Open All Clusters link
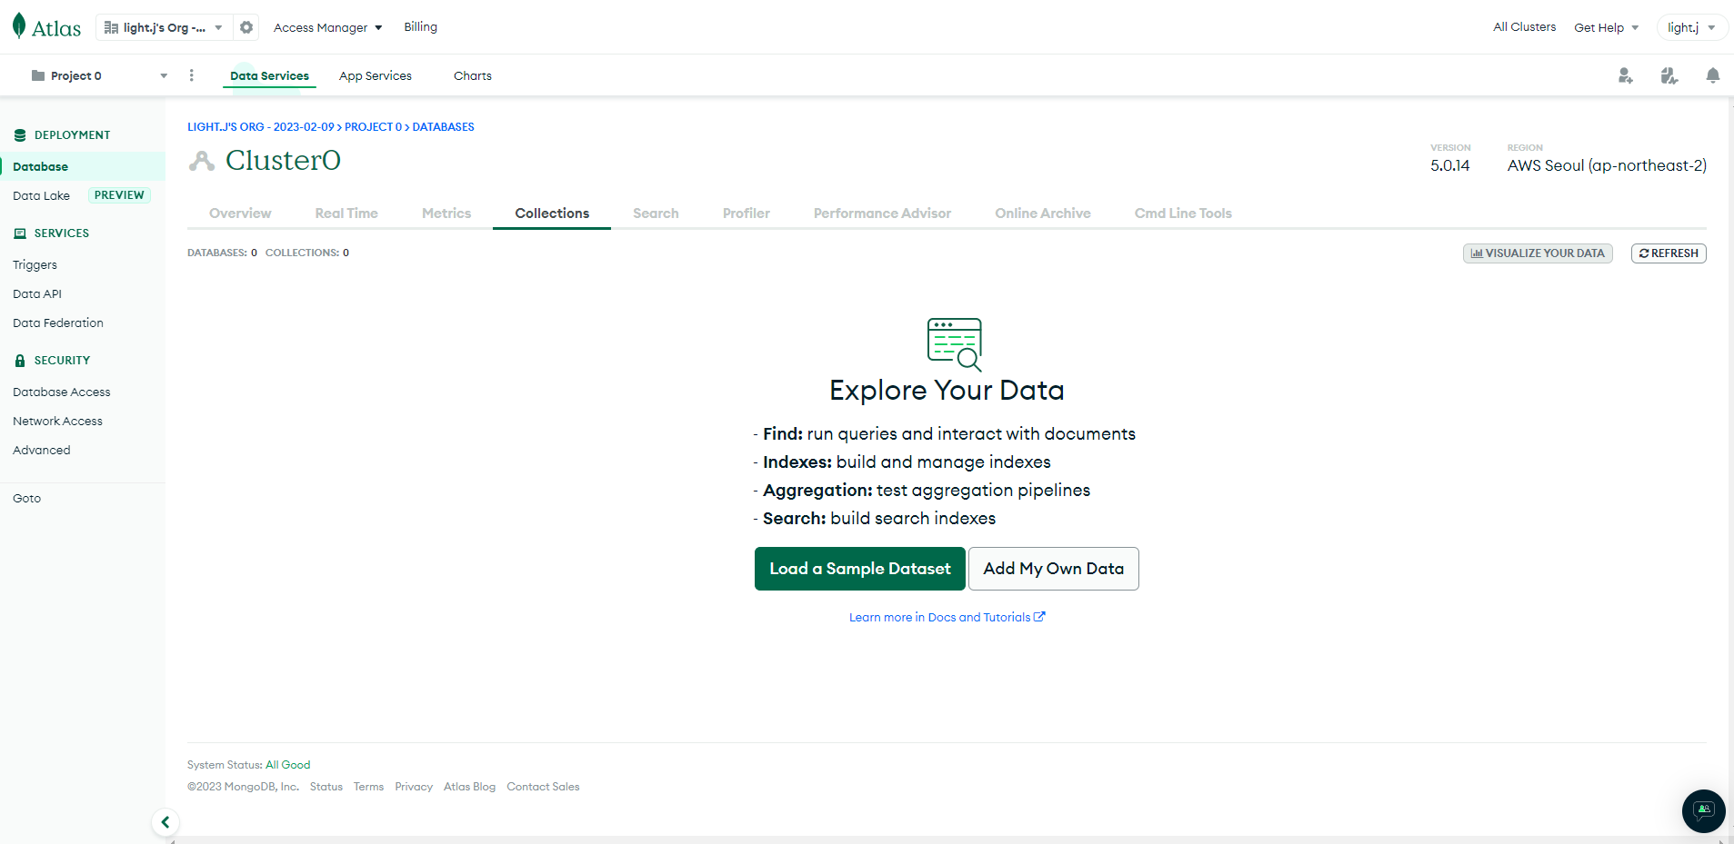Screen dimensions: 1734x844 (1525, 27)
